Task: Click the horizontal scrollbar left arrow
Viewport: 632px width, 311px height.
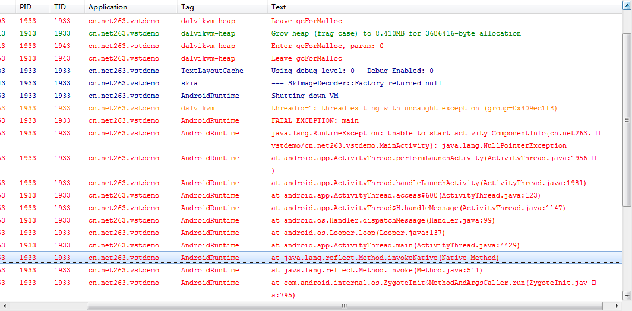Action: 4,306
